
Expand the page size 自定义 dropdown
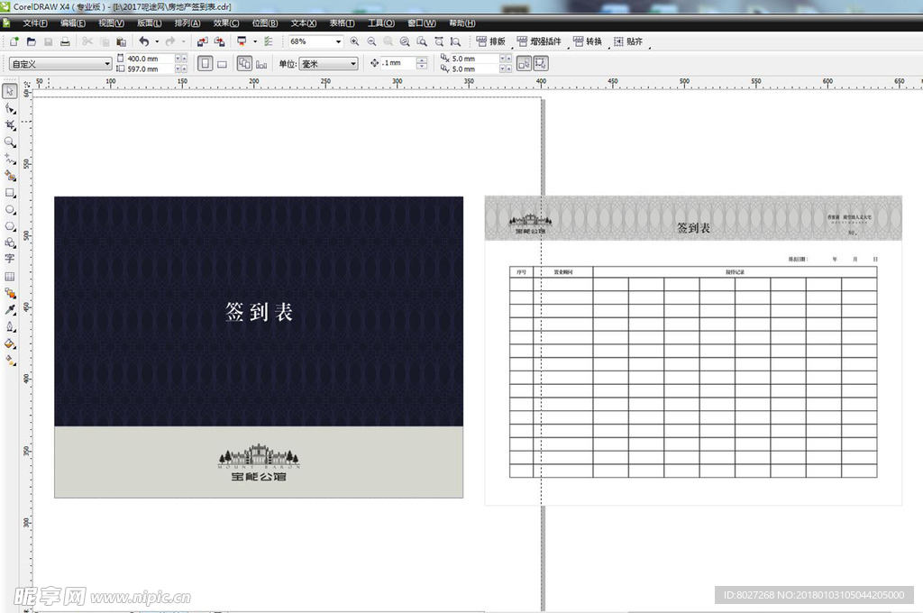[107, 64]
